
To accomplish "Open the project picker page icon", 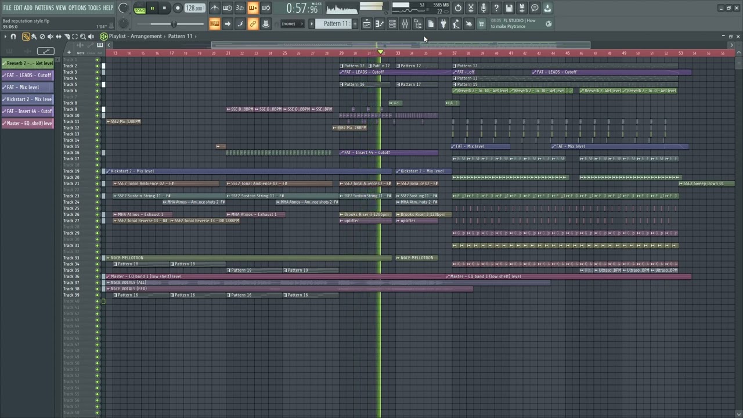I will coord(431,24).
